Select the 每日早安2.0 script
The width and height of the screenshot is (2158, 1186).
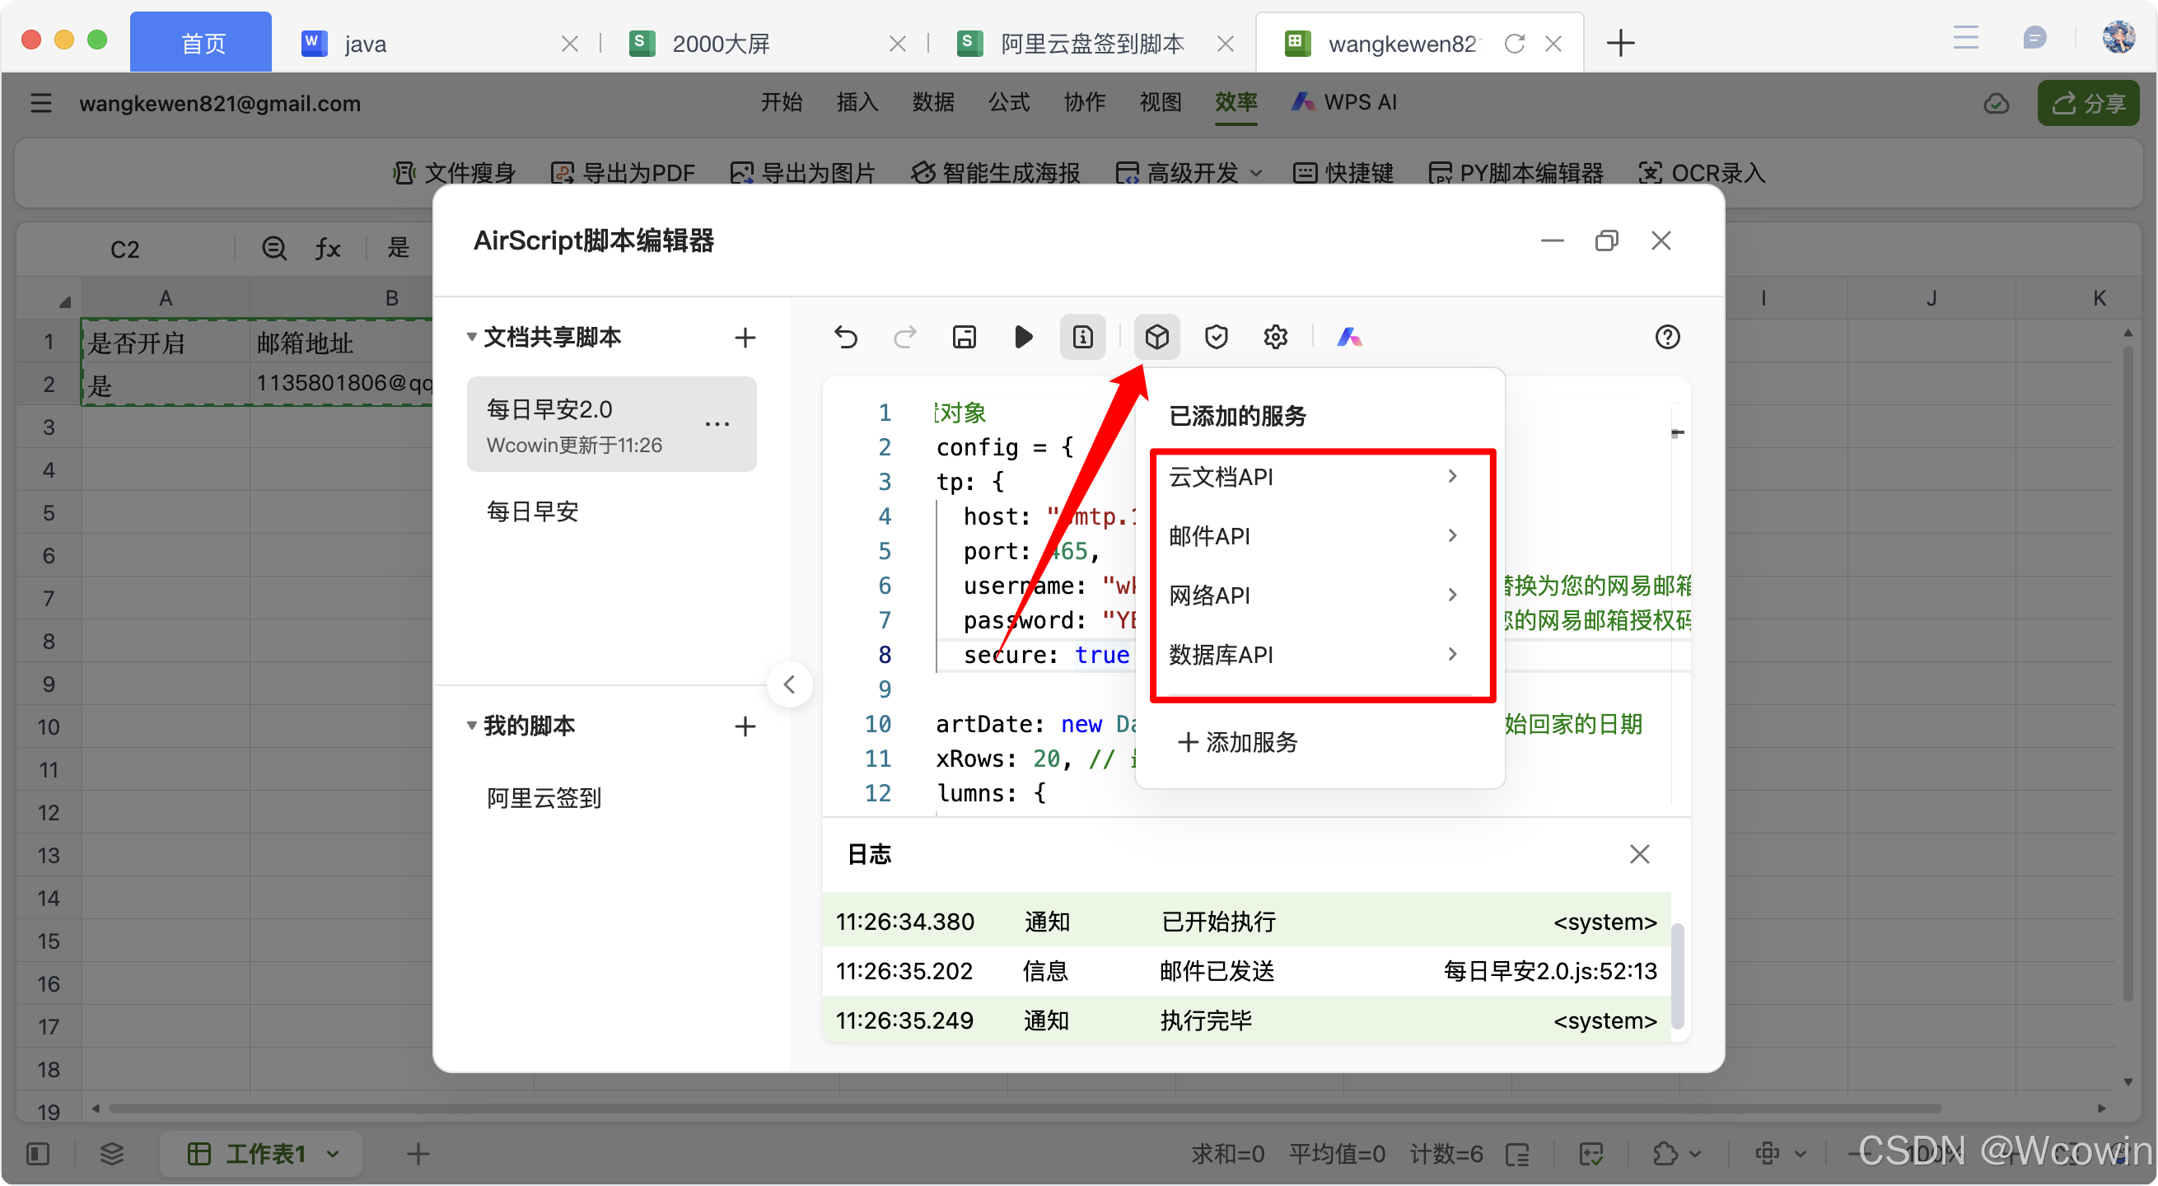coord(611,425)
